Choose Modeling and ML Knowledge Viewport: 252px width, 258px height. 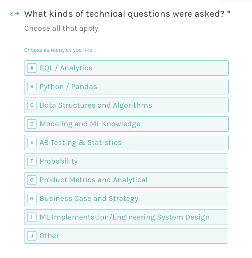(126, 124)
